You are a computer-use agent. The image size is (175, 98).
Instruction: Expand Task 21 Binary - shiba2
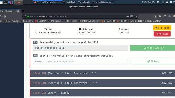[102, 93]
